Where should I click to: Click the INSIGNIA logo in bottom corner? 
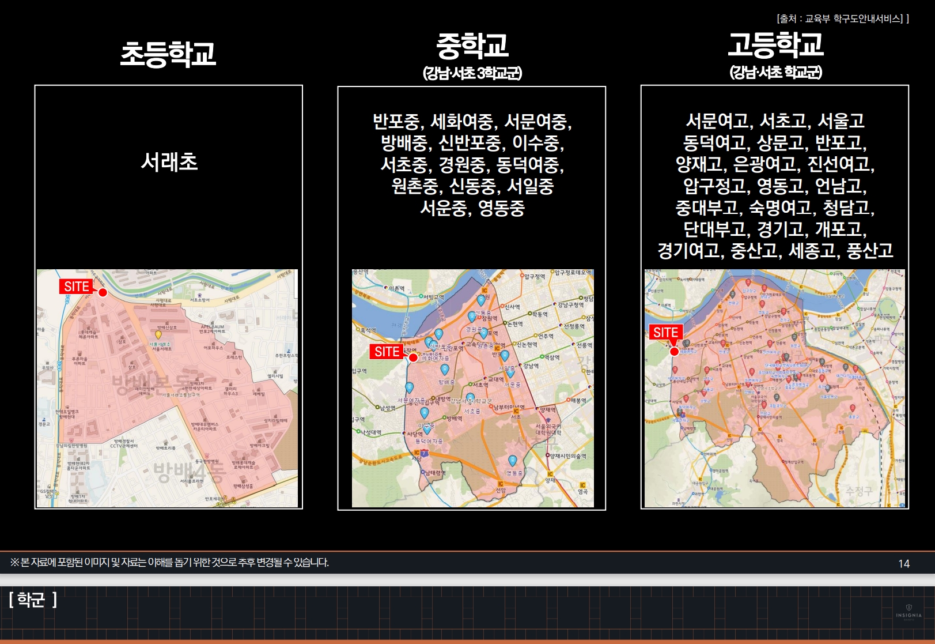(x=908, y=612)
